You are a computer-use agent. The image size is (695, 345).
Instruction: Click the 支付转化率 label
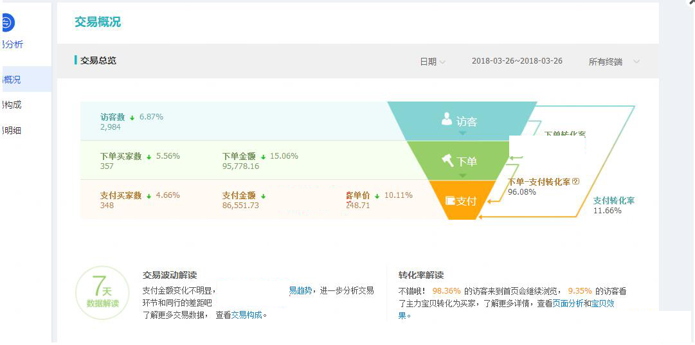[614, 200]
